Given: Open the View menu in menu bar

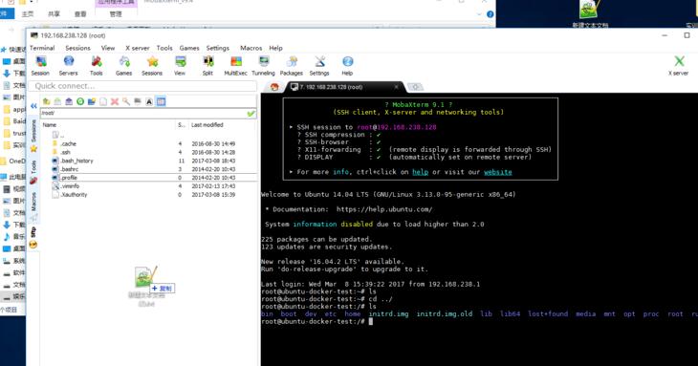Looking at the screenshot, I should 108,48.
